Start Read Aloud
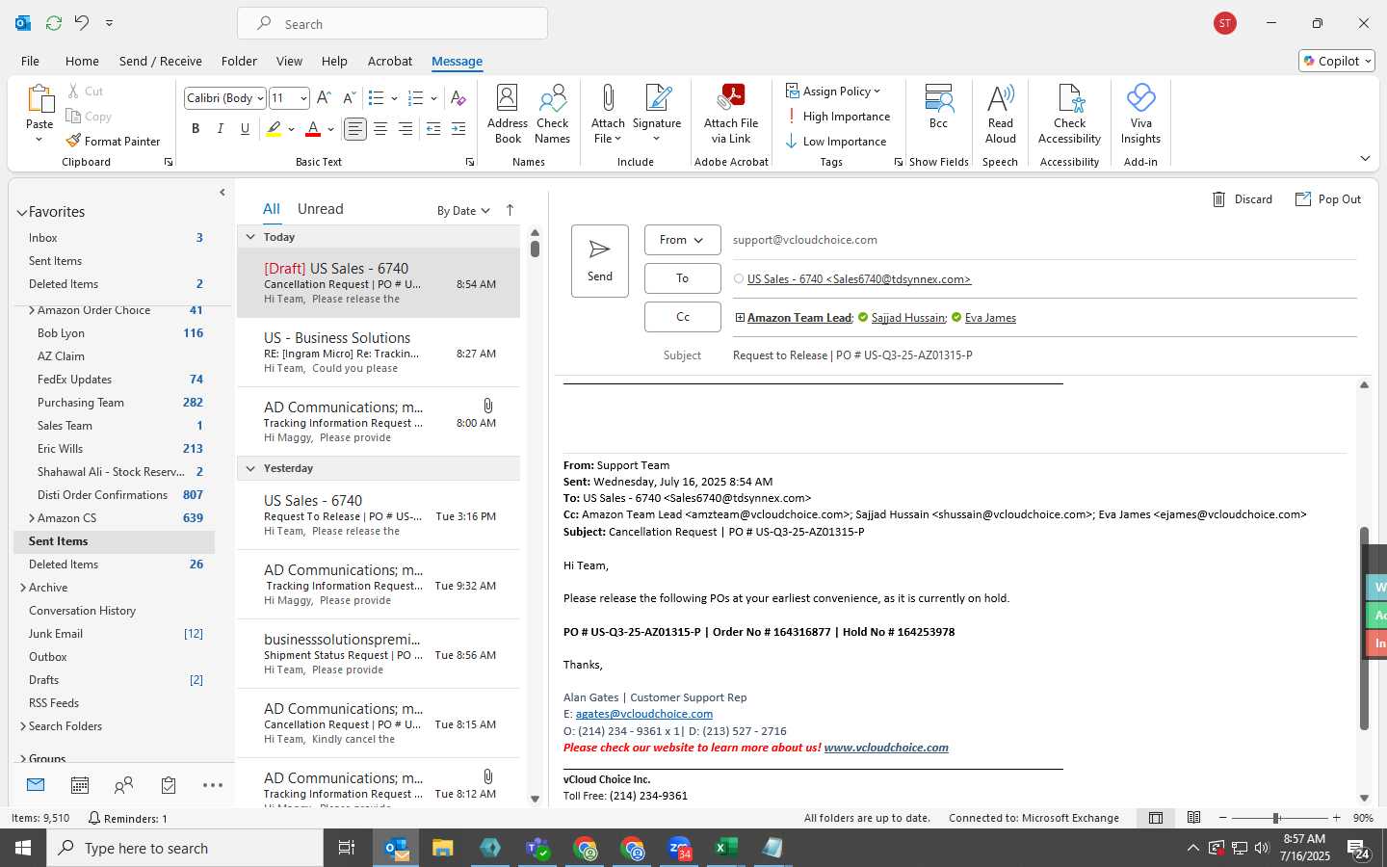 tap(1001, 115)
